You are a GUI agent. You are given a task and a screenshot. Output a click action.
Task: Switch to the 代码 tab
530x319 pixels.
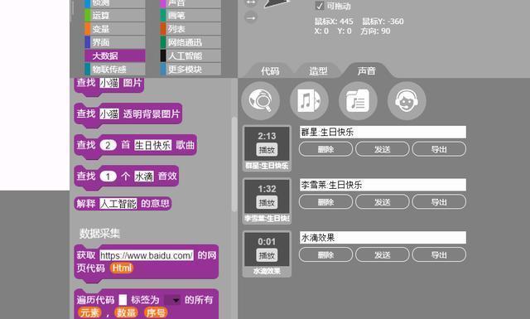[x=270, y=71]
